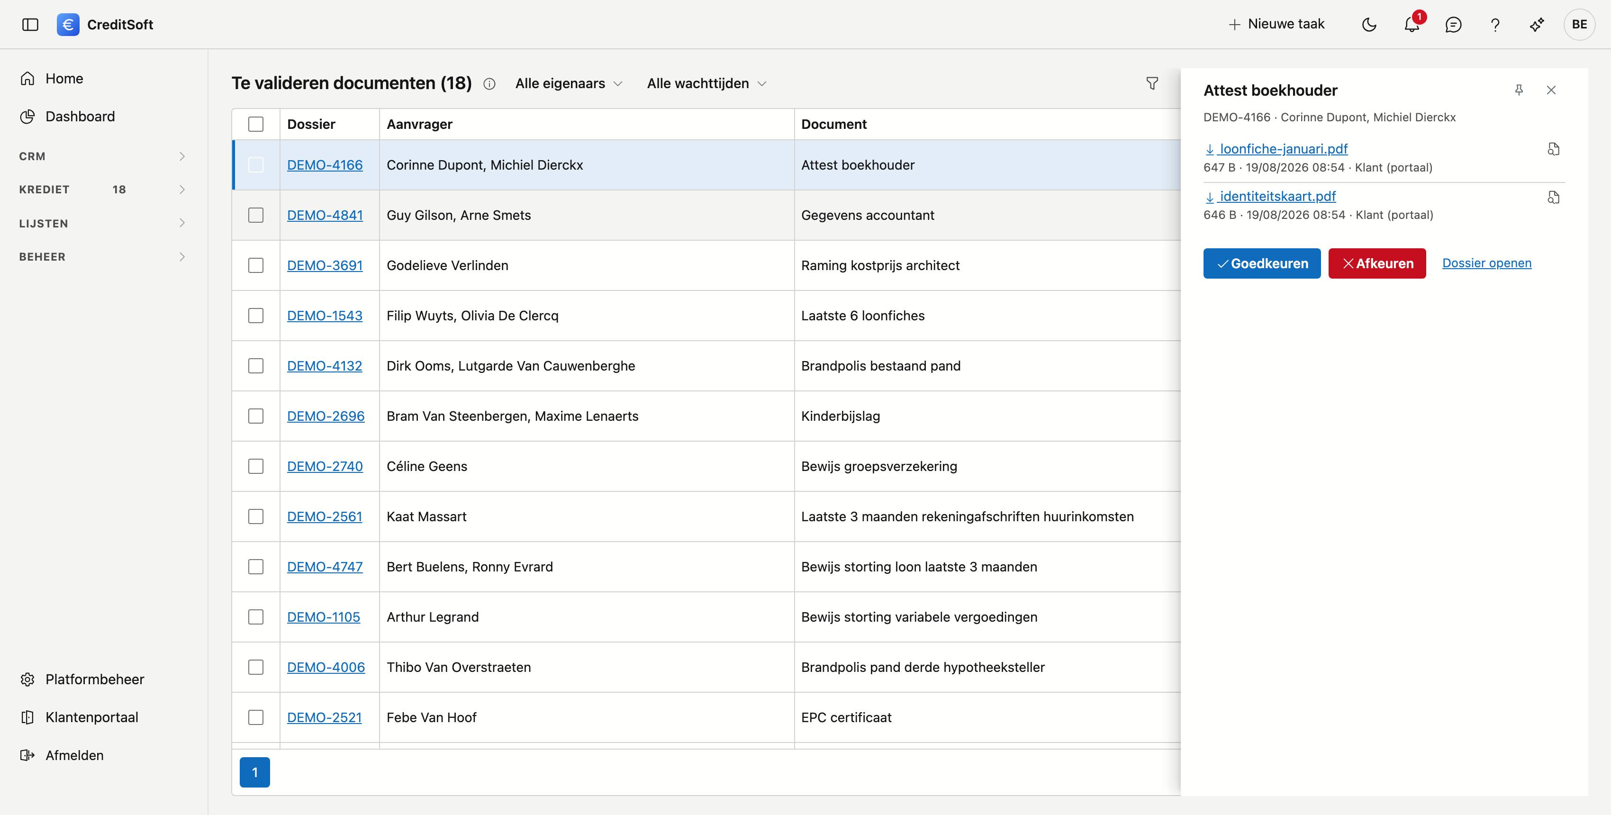Viewport: 1611px width, 815px height.
Task: Check the DEMO-4841 row checkbox
Action: (x=256, y=215)
